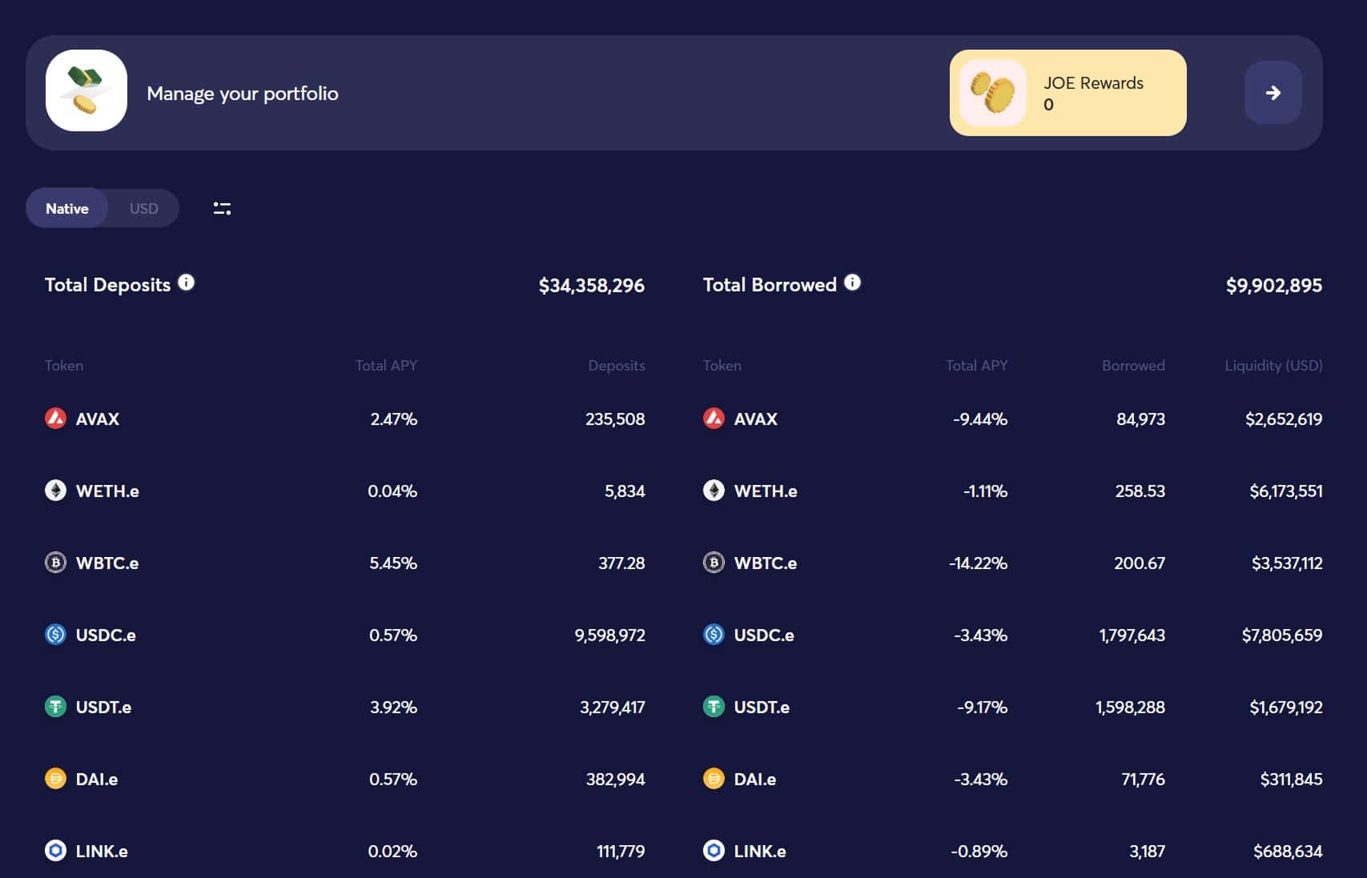Click the portfolio cash icon
This screenshot has height=878, width=1367.
(x=86, y=91)
